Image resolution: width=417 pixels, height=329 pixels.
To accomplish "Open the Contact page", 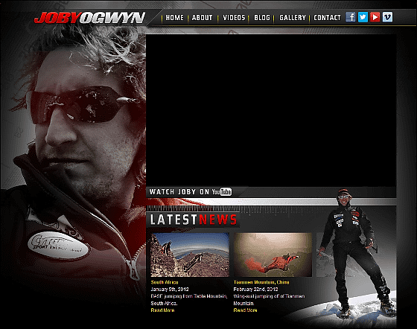I will point(327,18).
